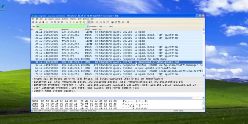248x124 pixels.
Task: Jump to the last packet icon
Action: pos(84,22)
